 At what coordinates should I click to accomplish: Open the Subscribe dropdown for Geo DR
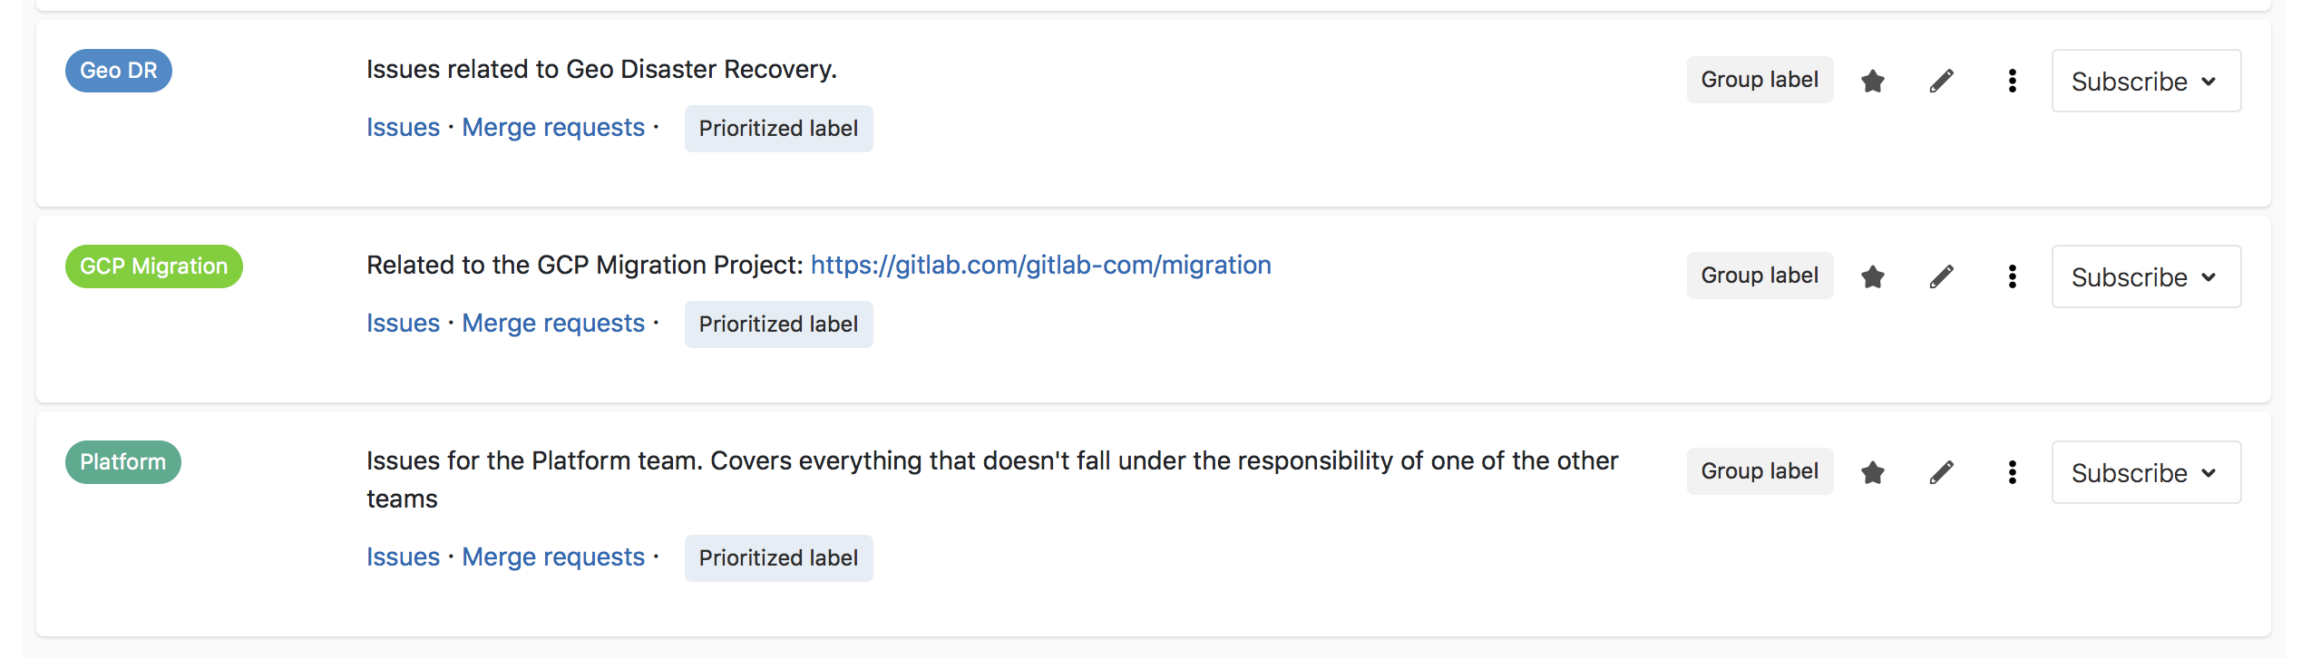point(2145,81)
